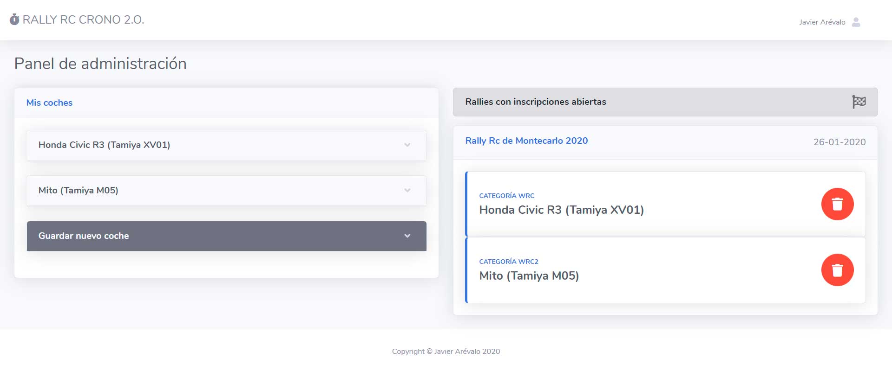
Task: Click the stopwatch logo icon
Action: [x=14, y=19]
